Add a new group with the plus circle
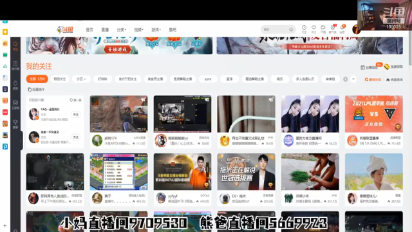Viewport: 412px width, 232px height. coord(346,79)
